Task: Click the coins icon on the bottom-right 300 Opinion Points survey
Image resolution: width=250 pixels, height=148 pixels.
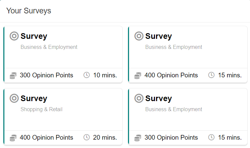Action: pos(138,138)
